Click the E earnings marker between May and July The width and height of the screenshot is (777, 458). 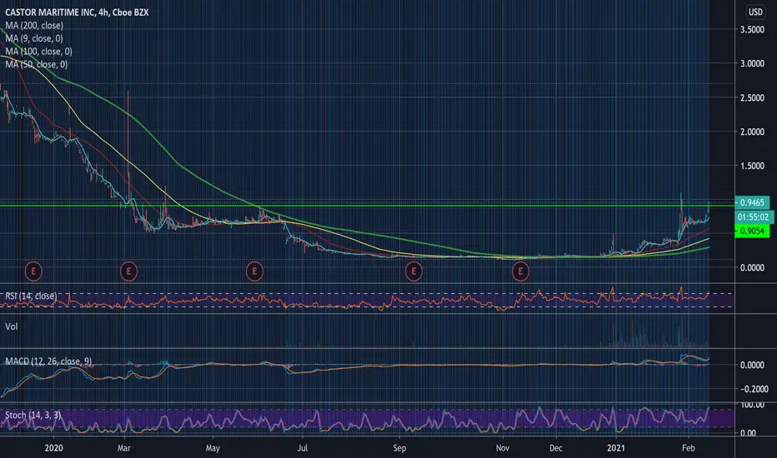coord(255,271)
